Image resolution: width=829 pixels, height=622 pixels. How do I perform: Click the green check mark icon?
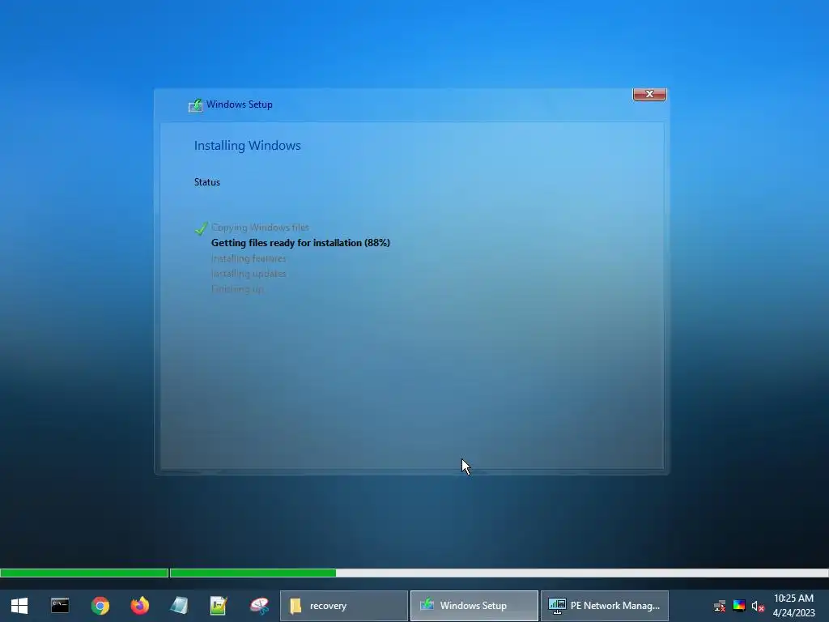(x=201, y=228)
